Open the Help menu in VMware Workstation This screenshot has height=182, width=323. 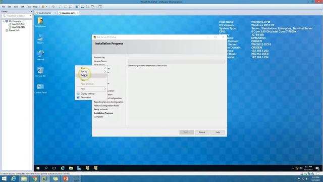[35, 7]
